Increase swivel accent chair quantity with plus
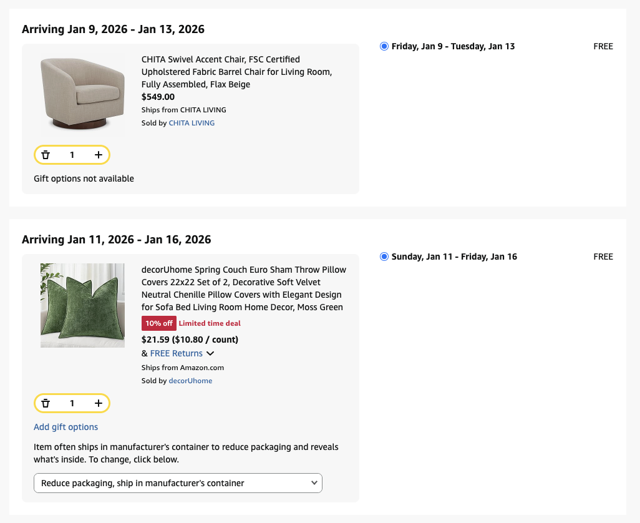This screenshot has width=640, height=523. [98, 155]
